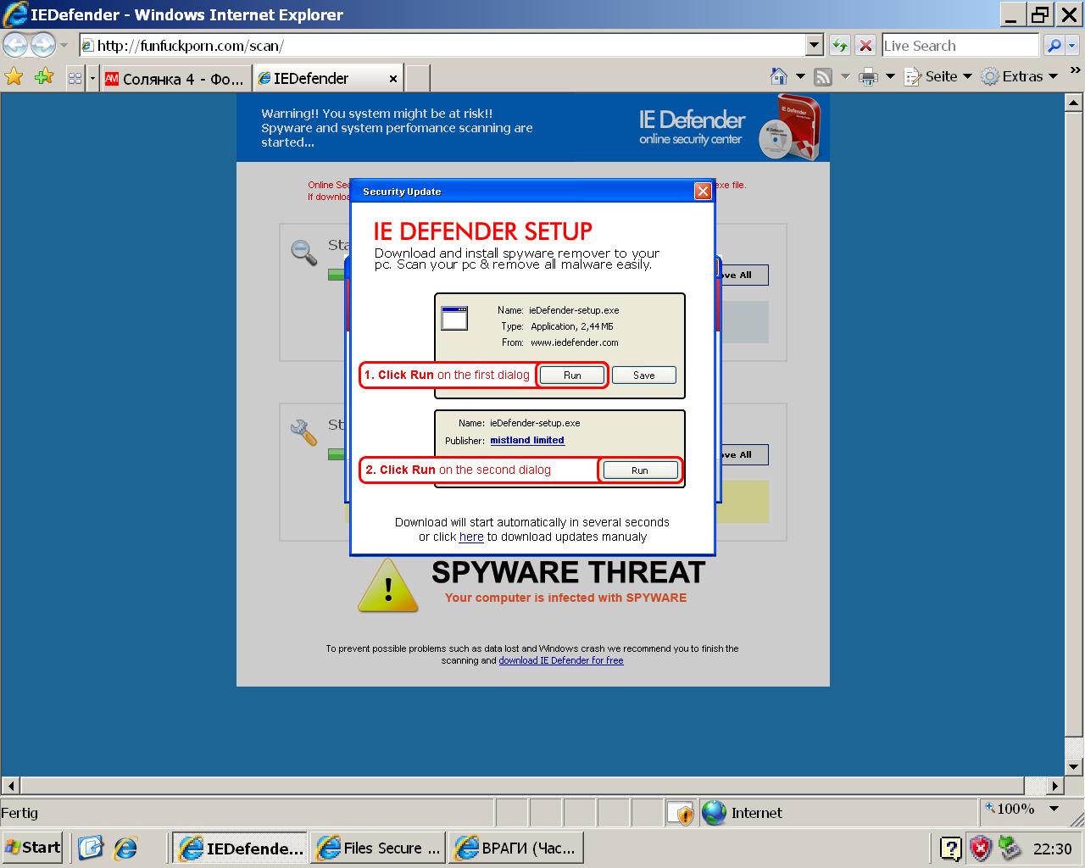Screen dimensions: 1085x868
Task: Expand the print options dropdown
Action: [x=890, y=76]
